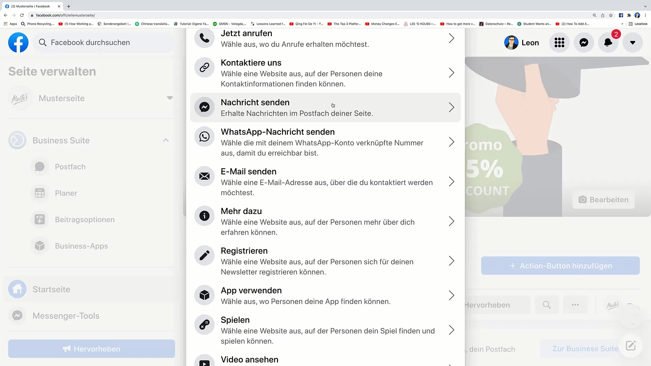Image resolution: width=651 pixels, height=366 pixels.
Task: Open the chevron for WhatsApp-Nachricht senden
Action: coord(452,142)
